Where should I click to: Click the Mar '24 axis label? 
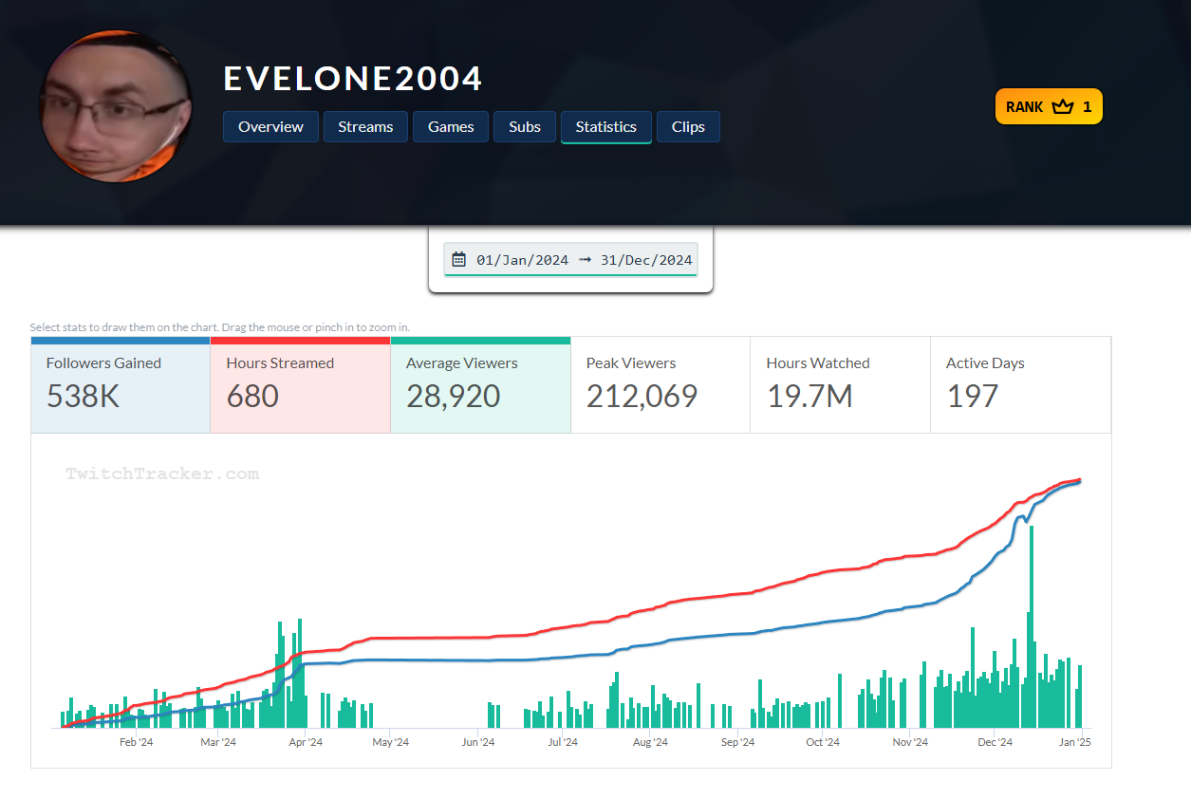click(x=218, y=742)
